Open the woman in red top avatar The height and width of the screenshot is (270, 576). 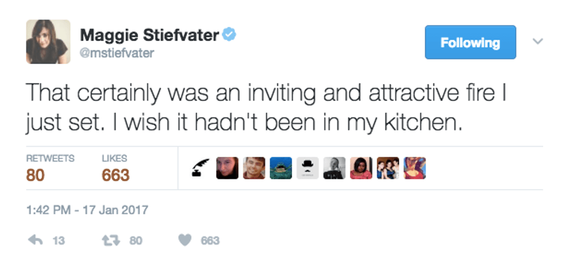(361, 168)
